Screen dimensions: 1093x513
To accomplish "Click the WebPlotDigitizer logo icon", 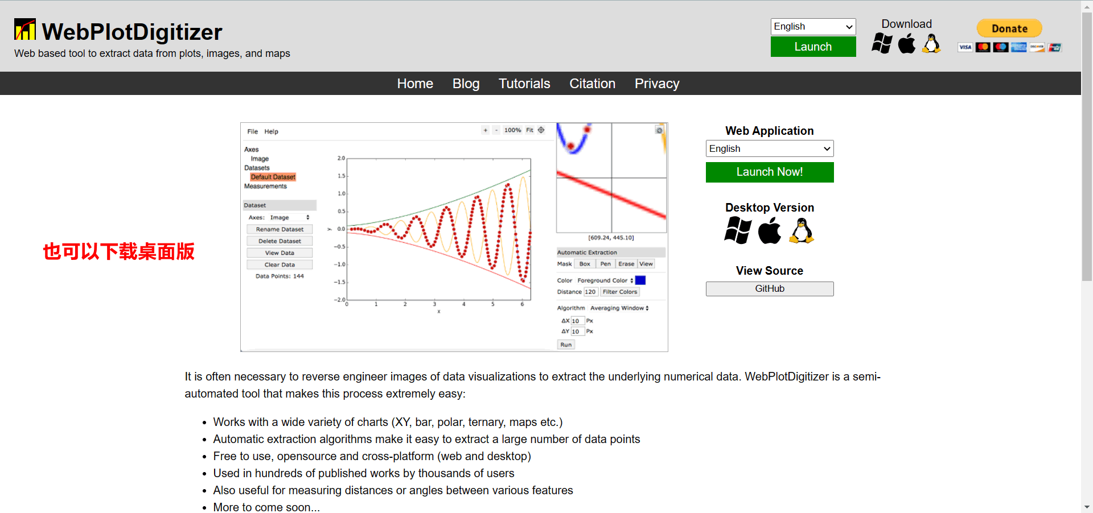I will coord(24,30).
